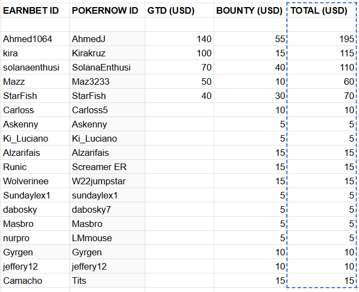Select the bounty value 55 cell
The height and width of the screenshot is (292, 359).
point(249,39)
